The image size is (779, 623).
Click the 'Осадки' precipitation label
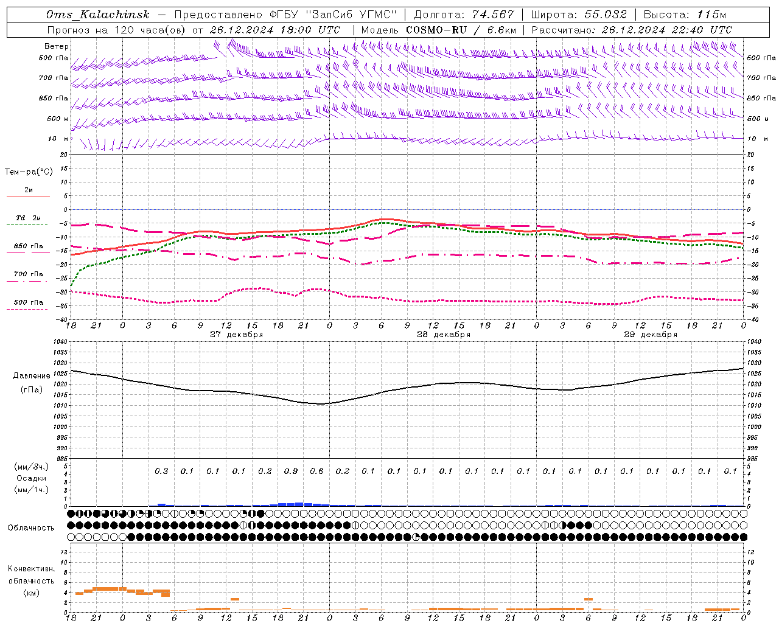(31, 478)
